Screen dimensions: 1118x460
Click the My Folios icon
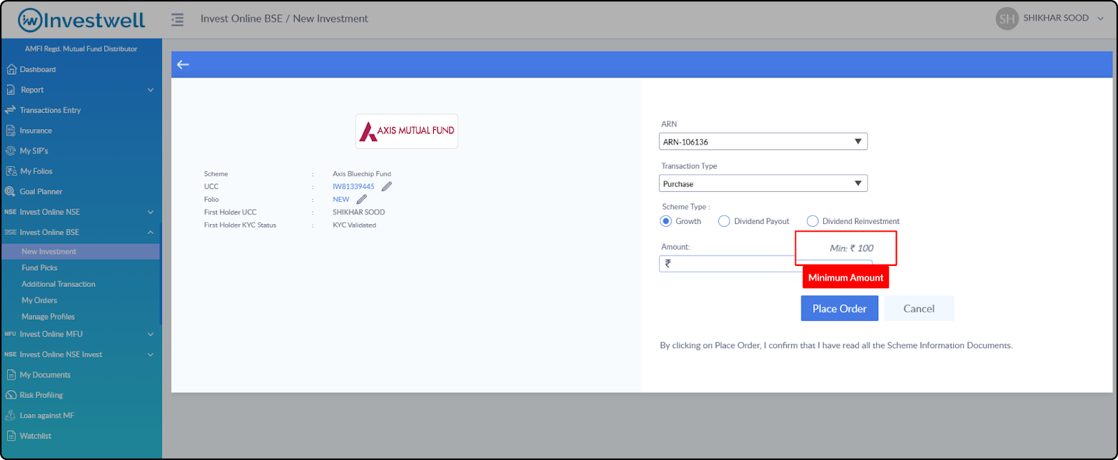click(x=11, y=171)
